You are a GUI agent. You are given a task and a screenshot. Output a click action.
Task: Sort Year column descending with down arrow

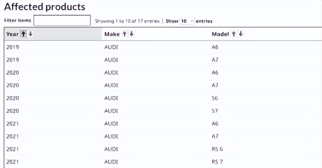click(x=30, y=34)
